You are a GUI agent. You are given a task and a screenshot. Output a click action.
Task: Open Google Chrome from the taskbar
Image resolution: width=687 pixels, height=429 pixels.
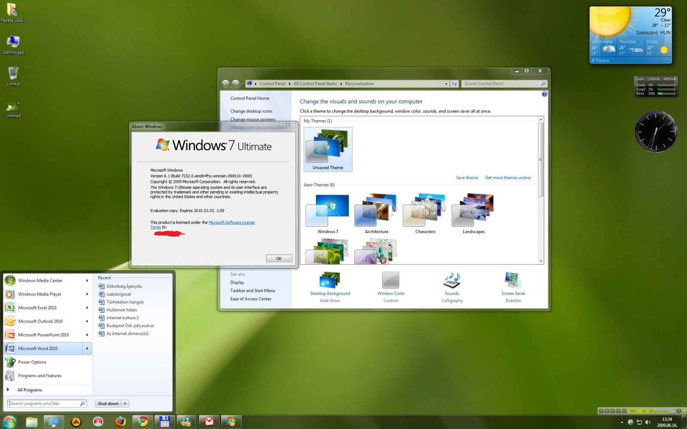[x=143, y=422]
